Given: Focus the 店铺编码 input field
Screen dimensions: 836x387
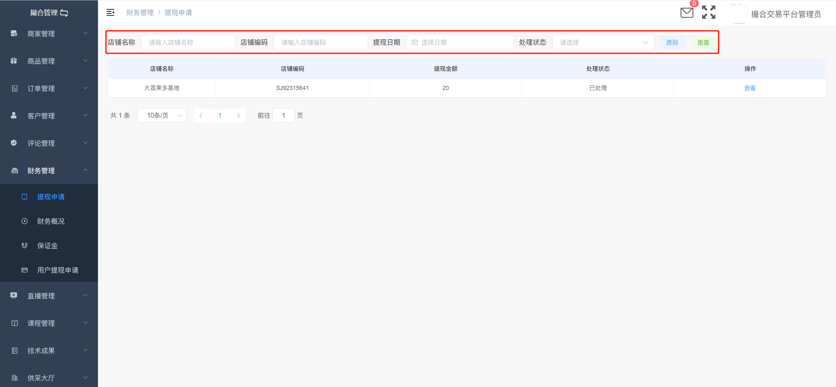Looking at the screenshot, I should (321, 42).
